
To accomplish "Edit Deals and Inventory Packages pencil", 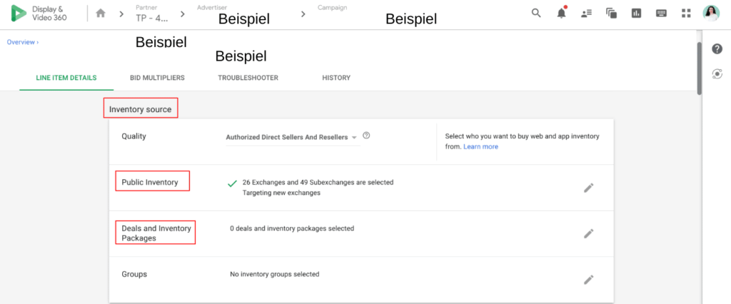I will 588,233.
